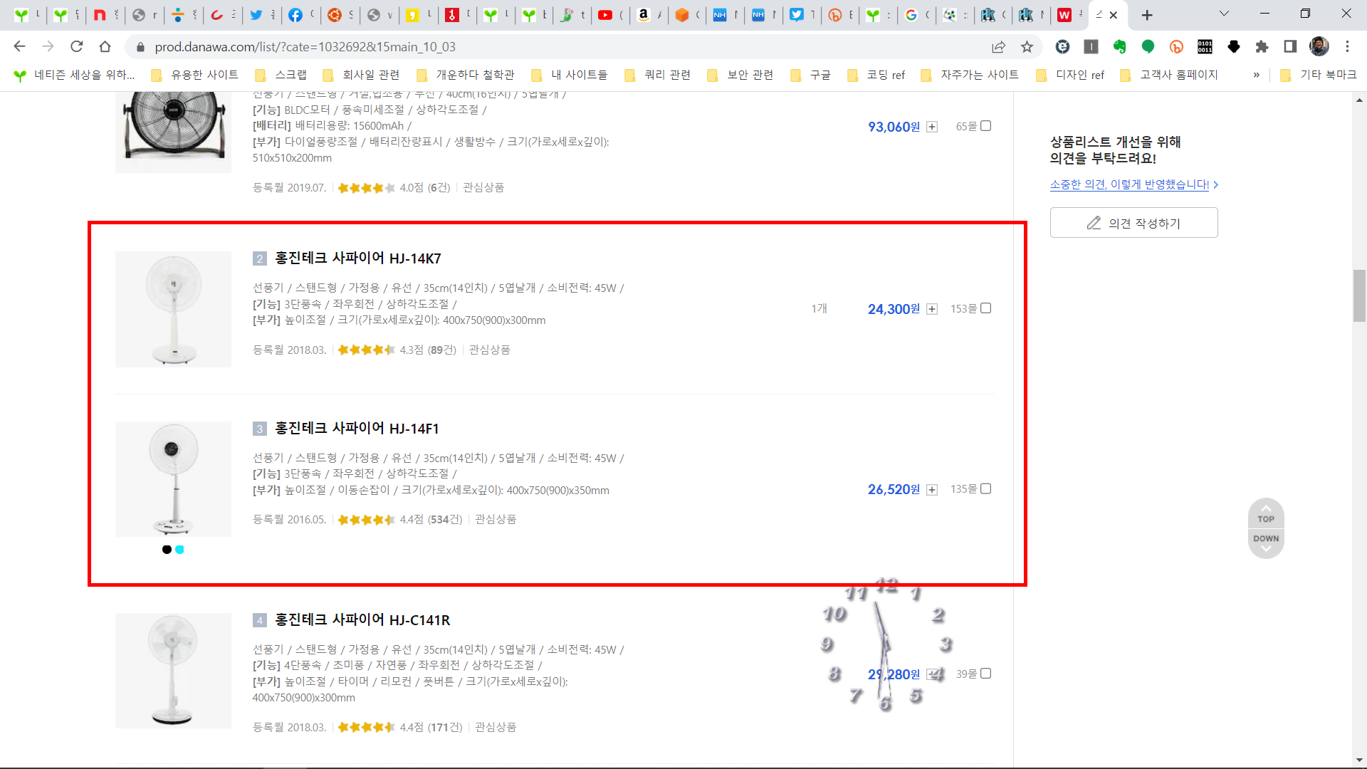The height and width of the screenshot is (769, 1367).
Task: Share this page via address bar icon
Action: point(998,46)
